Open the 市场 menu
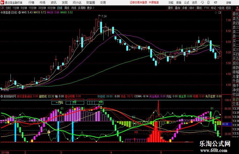The width and height of the screenshot is (239, 154). point(42,3)
